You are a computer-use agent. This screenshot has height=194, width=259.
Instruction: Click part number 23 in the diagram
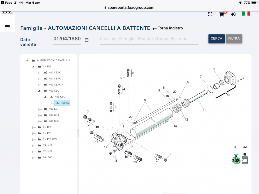pyautogui.click(x=135, y=162)
